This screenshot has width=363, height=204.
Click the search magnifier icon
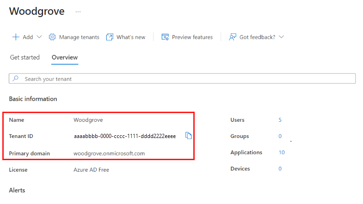point(16,79)
